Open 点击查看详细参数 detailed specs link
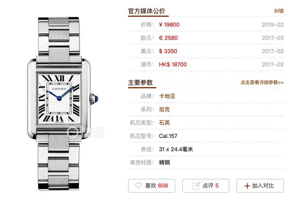 (262, 83)
